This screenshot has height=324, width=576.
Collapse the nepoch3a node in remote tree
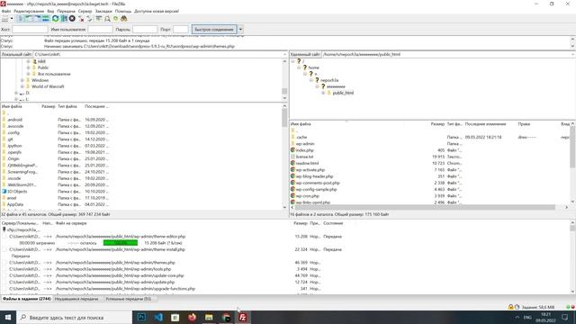(x=311, y=80)
